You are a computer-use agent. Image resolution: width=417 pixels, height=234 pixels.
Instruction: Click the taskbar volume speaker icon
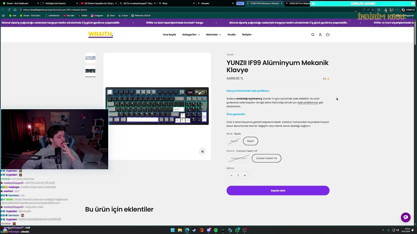click(x=398, y=230)
